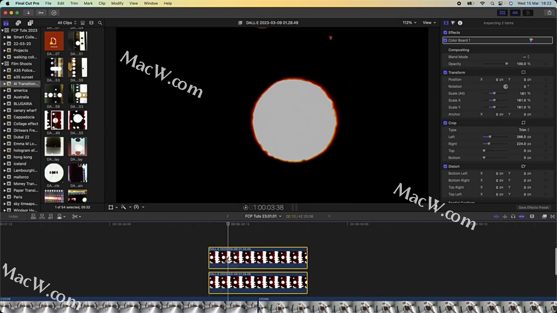Open the viewer View options dropdown
This screenshot has height=313, width=557.
point(429,23)
